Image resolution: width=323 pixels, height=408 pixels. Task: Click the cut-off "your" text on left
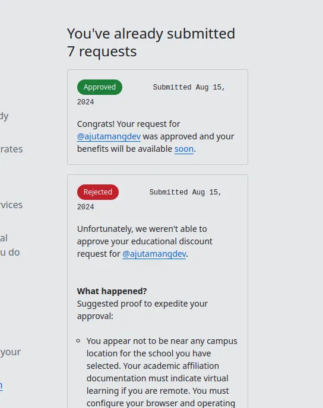(x=11, y=352)
